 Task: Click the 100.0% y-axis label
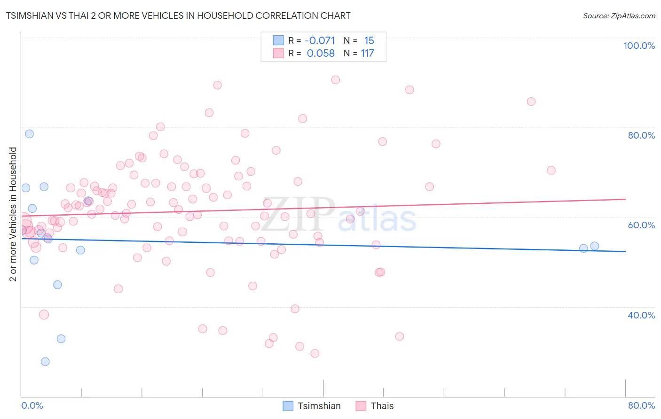[639, 46]
